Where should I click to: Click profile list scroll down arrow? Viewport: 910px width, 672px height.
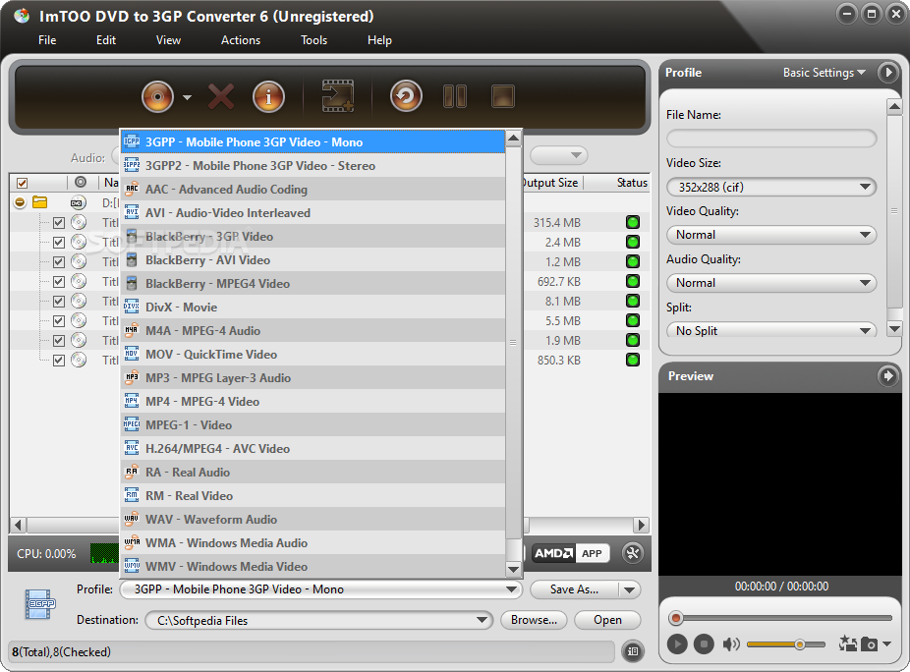coord(514,569)
